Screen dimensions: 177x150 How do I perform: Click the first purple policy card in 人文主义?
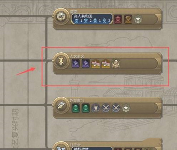75,64
